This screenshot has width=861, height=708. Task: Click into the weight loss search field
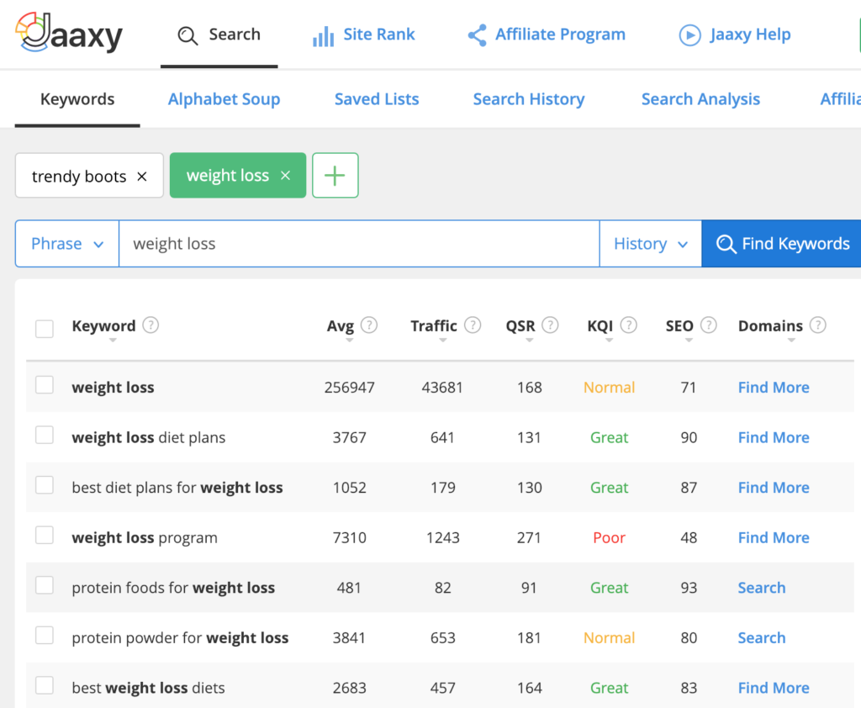click(358, 244)
